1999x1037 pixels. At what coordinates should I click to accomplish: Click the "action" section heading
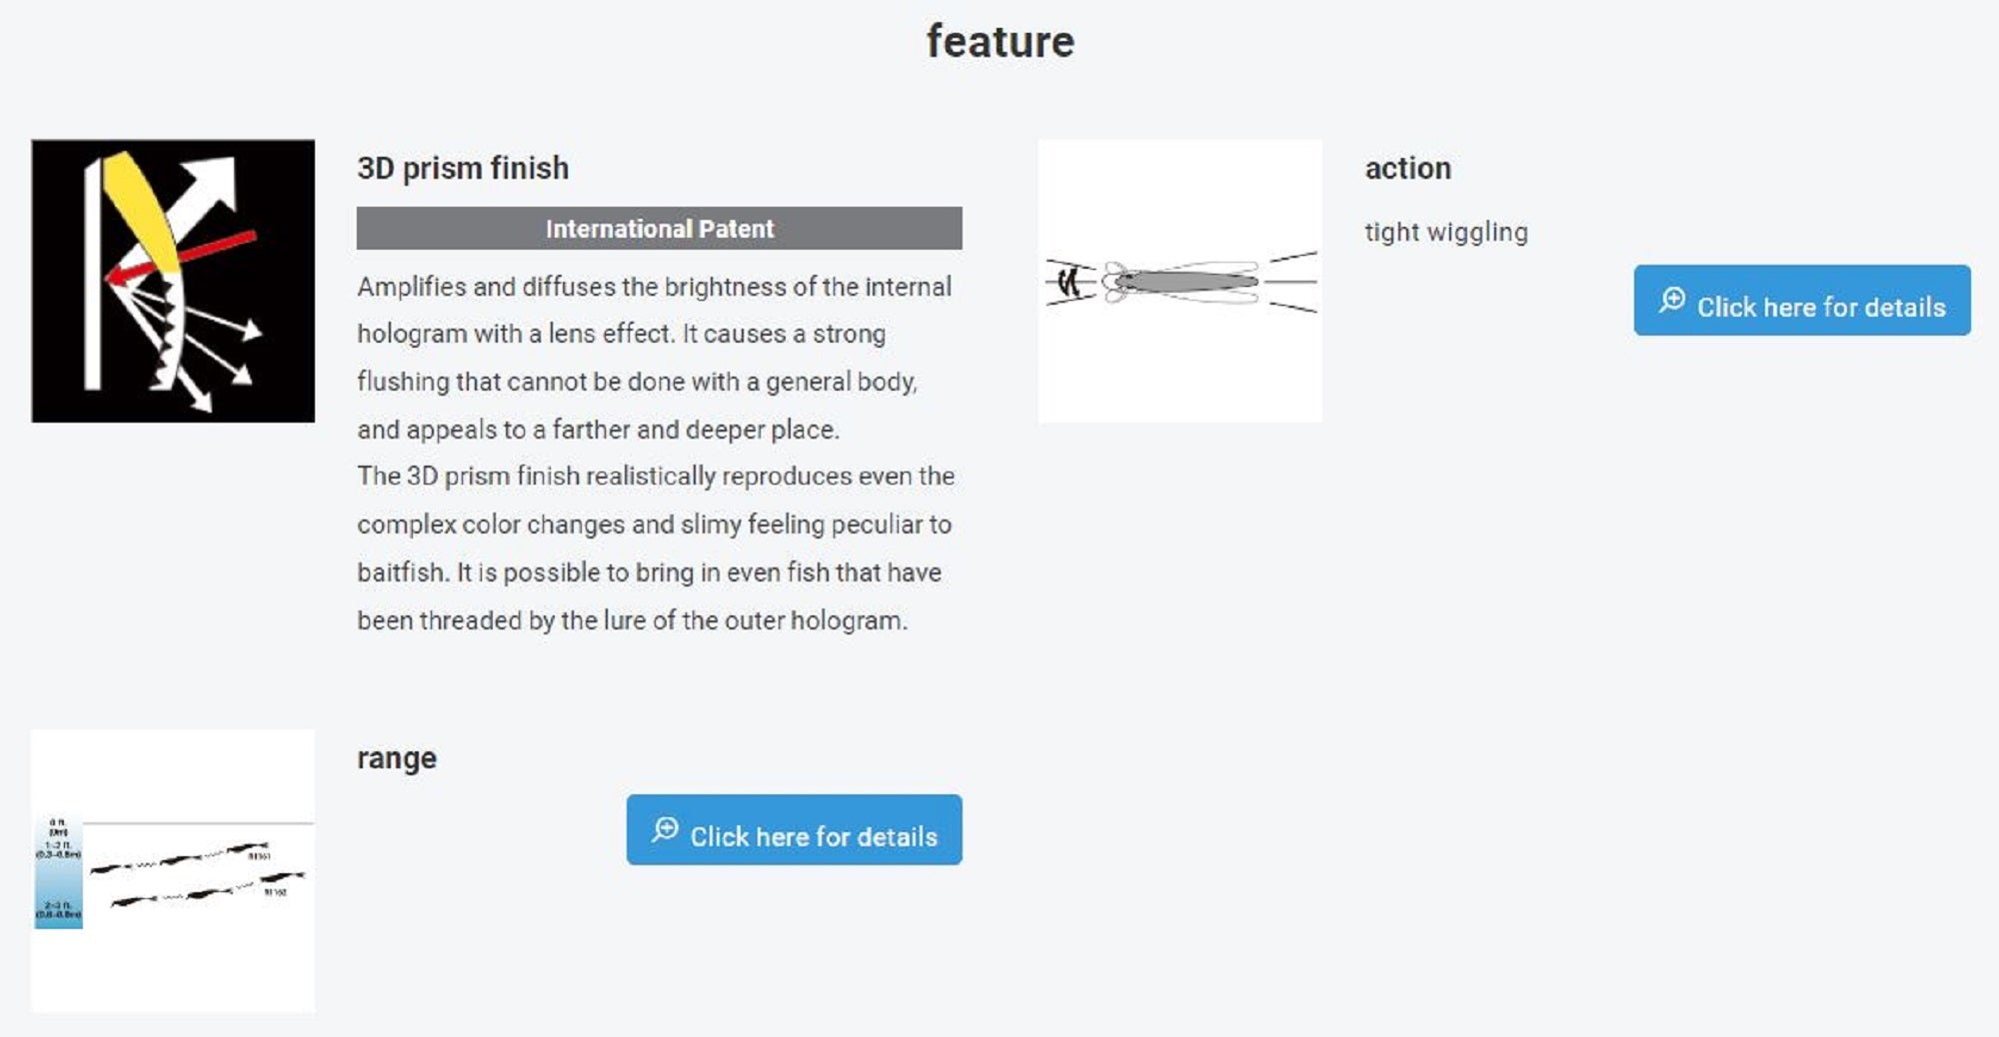[1407, 168]
